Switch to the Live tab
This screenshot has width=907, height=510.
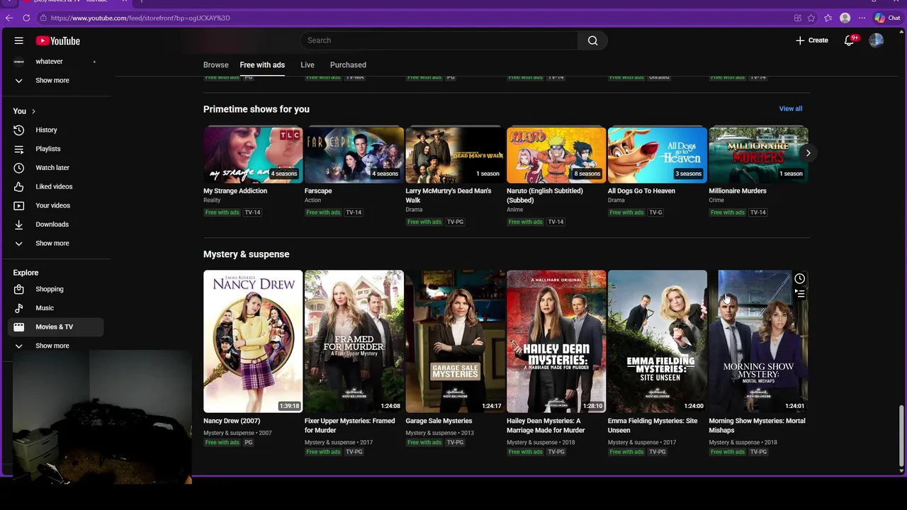(308, 65)
